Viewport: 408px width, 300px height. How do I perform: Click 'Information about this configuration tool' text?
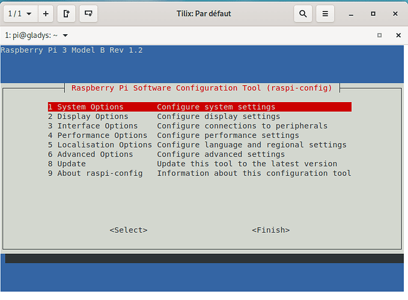[254, 173]
